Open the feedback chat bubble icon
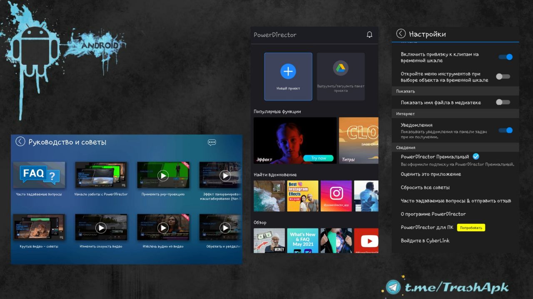 (212, 142)
